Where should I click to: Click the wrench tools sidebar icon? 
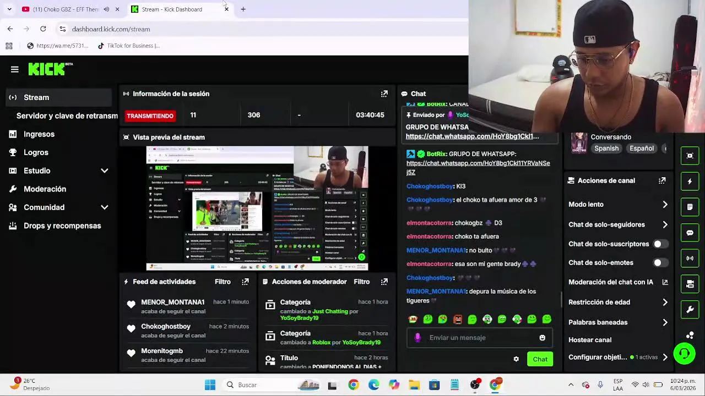click(690, 310)
